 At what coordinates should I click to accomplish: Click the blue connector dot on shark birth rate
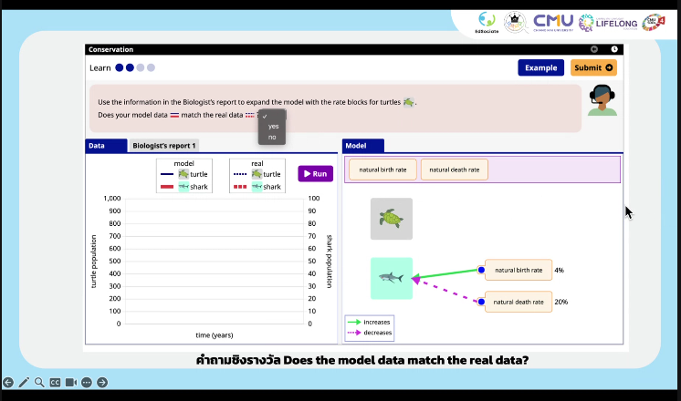481,270
